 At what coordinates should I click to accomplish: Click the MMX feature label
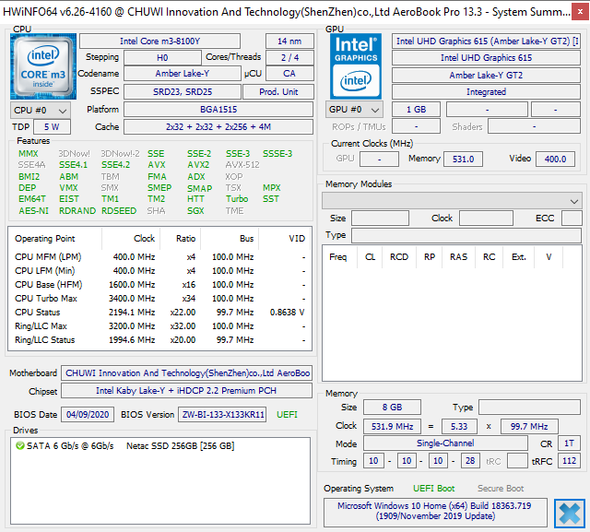29,153
